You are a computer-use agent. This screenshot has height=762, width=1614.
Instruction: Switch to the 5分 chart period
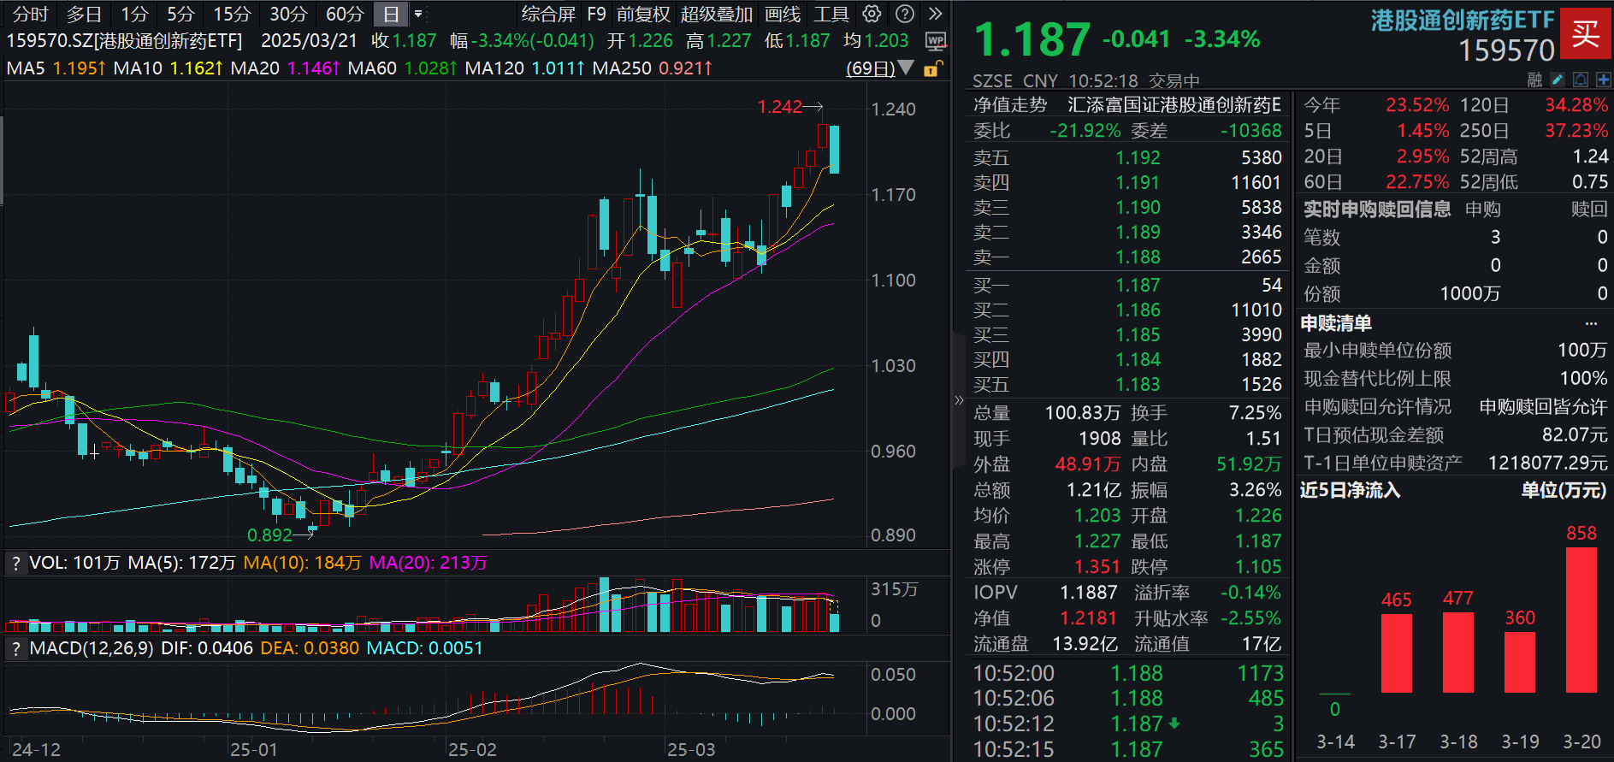point(180,14)
